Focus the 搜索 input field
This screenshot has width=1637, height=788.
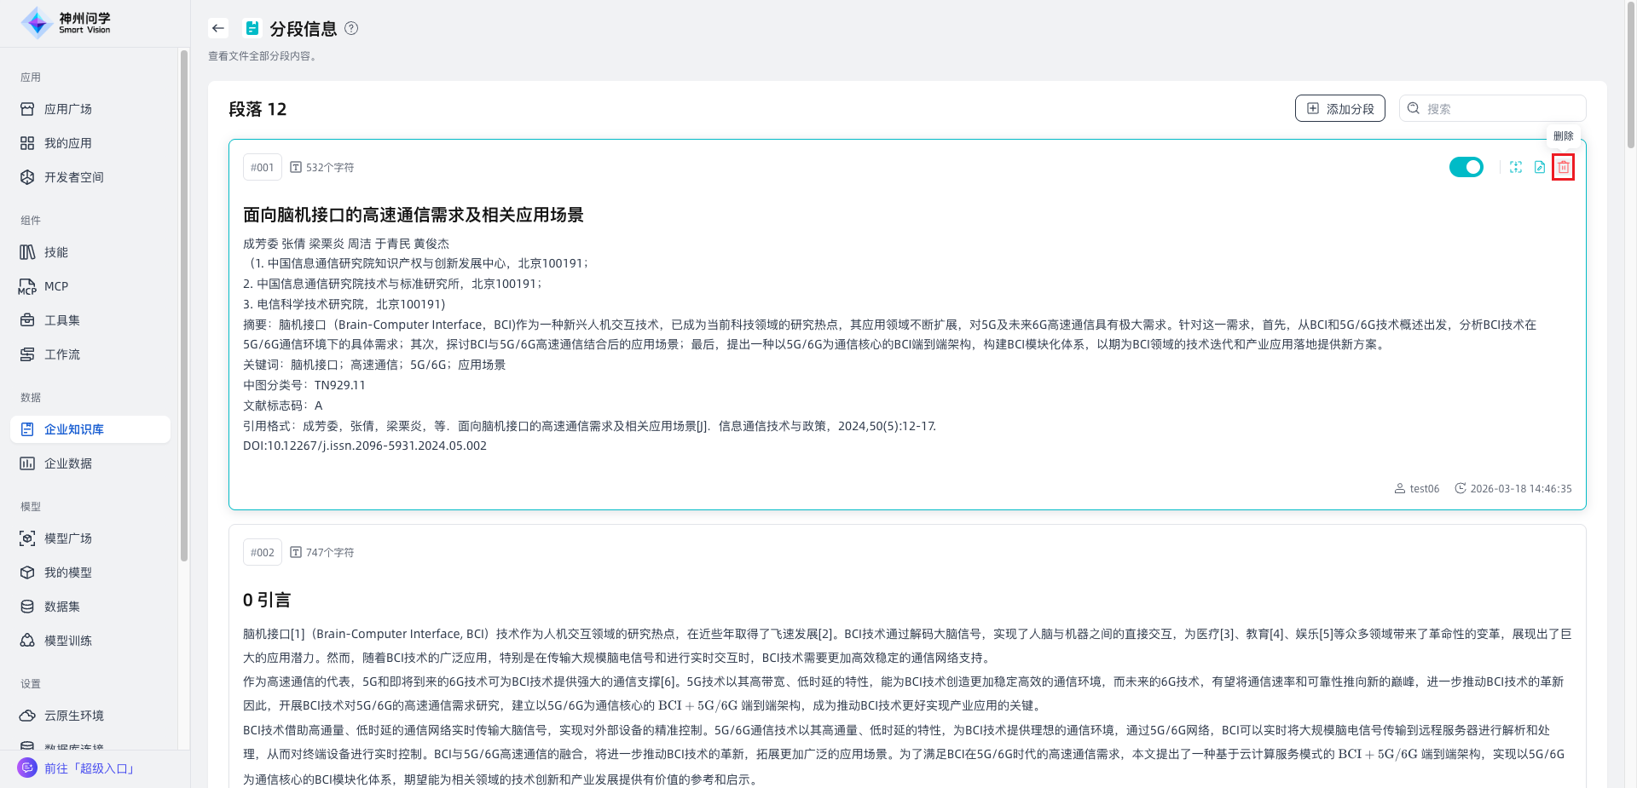pyautogui.click(x=1492, y=108)
